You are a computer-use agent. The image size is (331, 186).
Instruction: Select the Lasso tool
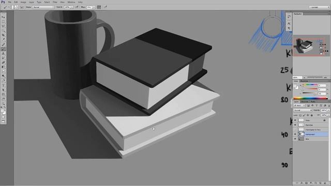(3, 26)
